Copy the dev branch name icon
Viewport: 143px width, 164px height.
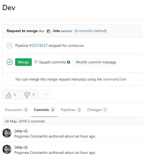(x=49, y=31)
